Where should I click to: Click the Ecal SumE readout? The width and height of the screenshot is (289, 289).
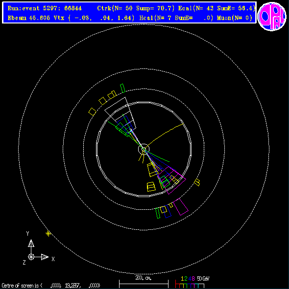pos(217,8)
